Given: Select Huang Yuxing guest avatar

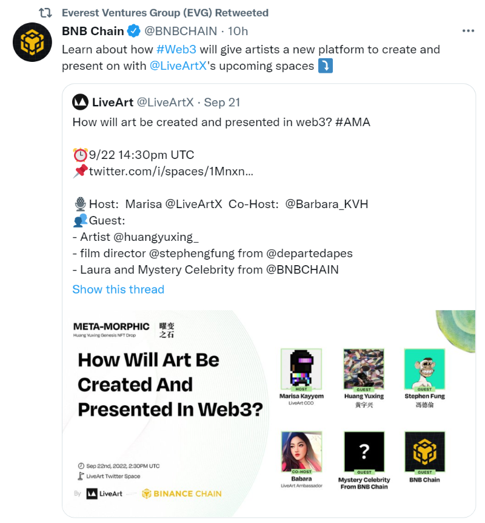Looking at the screenshot, I should point(364,369).
